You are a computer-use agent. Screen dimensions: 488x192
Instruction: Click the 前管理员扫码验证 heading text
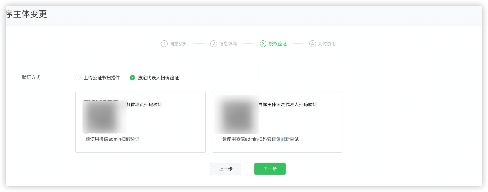pos(144,104)
